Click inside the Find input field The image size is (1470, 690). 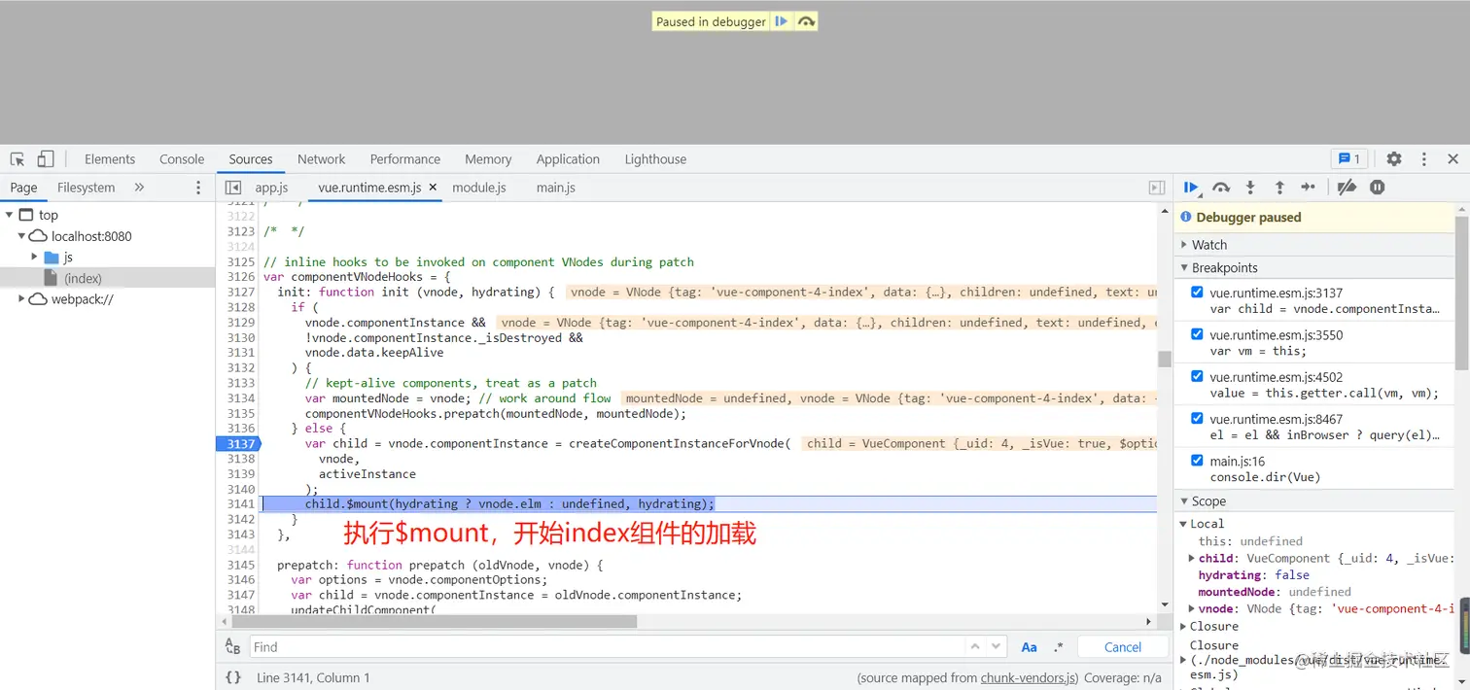(608, 647)
